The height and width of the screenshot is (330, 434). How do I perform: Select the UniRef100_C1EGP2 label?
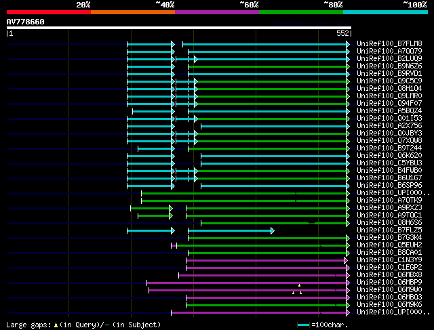(x=389, y=268)
